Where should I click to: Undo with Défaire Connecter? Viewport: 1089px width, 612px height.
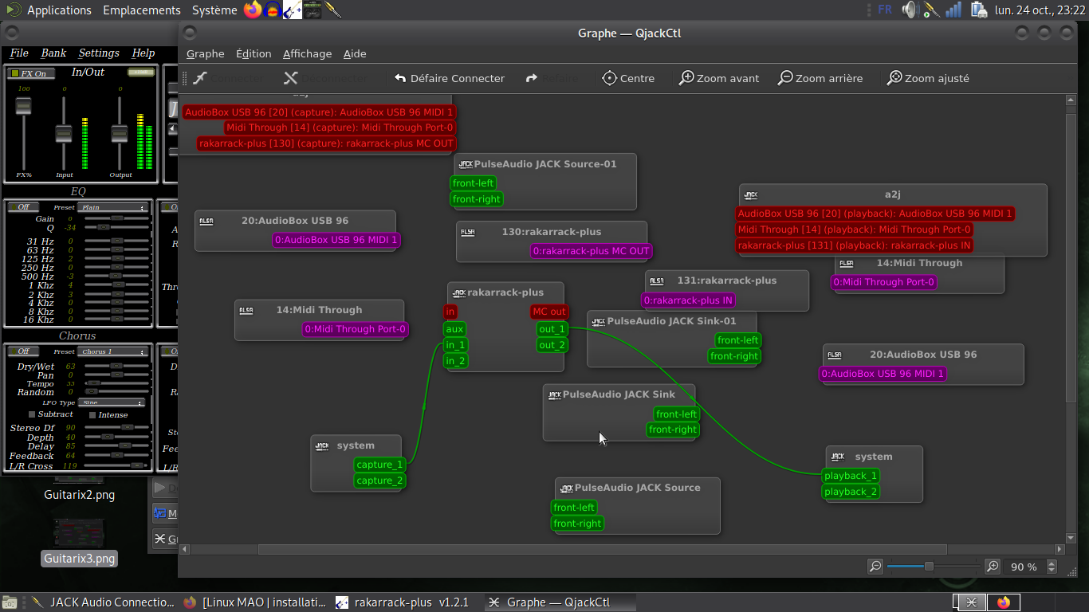[x=450, y=78]
